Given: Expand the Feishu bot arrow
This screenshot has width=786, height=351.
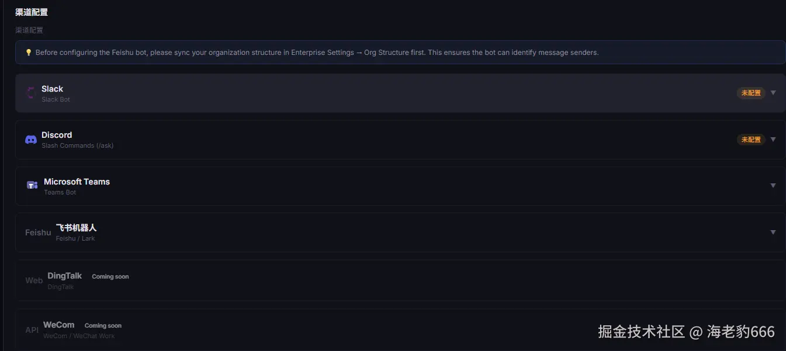Looking at the screenshot, I should click(773, 232).
